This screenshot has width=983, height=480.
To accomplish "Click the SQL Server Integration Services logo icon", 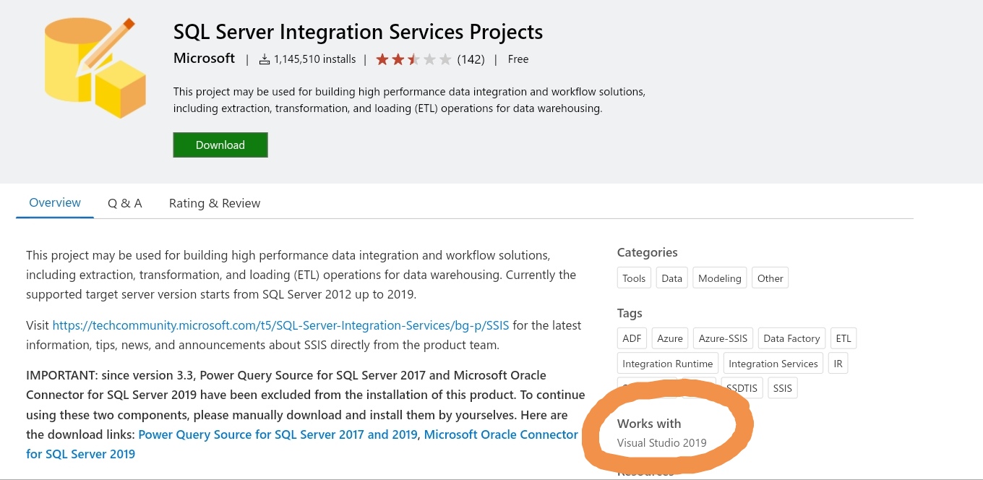I will (94, 67).
